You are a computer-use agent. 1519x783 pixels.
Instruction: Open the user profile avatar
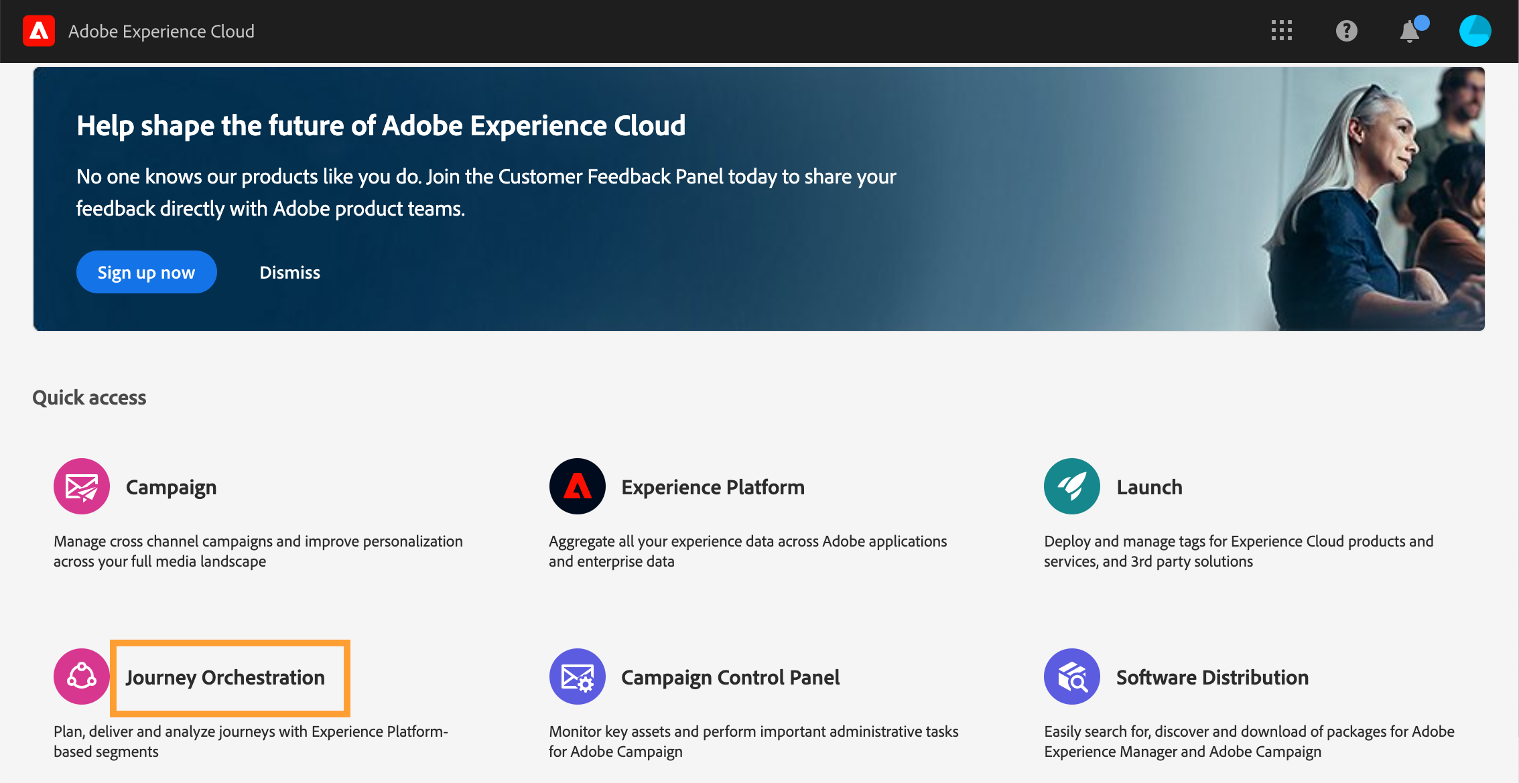1475,31
